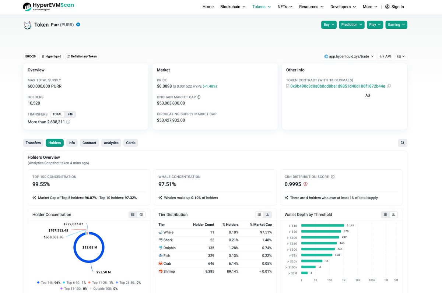Expand the More nav dropdown

pos(370,7)
